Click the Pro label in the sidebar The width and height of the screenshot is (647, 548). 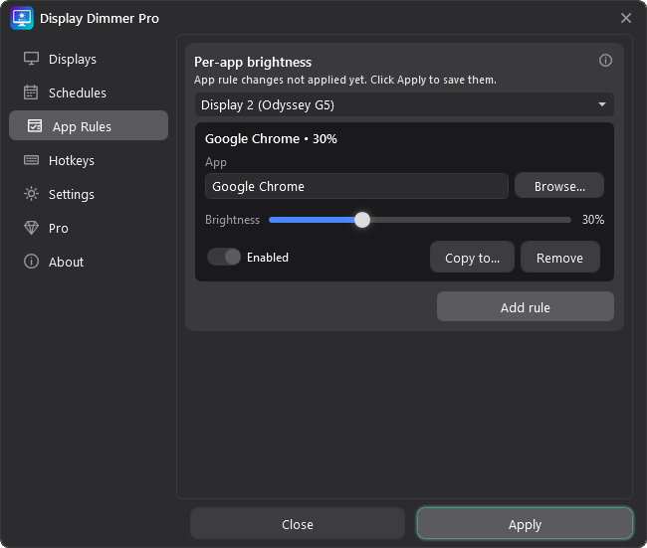(58, 228)
